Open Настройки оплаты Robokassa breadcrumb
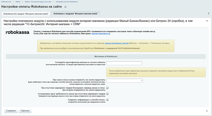Viewport: 212px width, 116px height. (x=67, y=2)
